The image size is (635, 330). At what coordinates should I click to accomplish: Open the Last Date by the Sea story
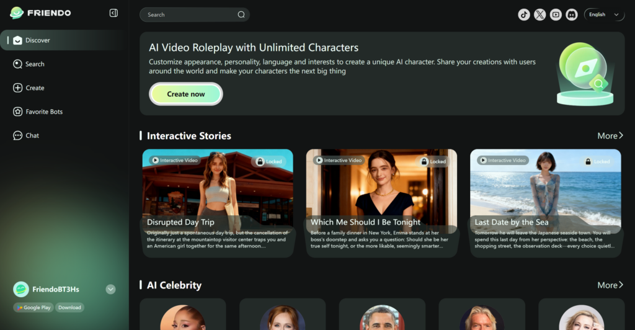pos(545,202)
